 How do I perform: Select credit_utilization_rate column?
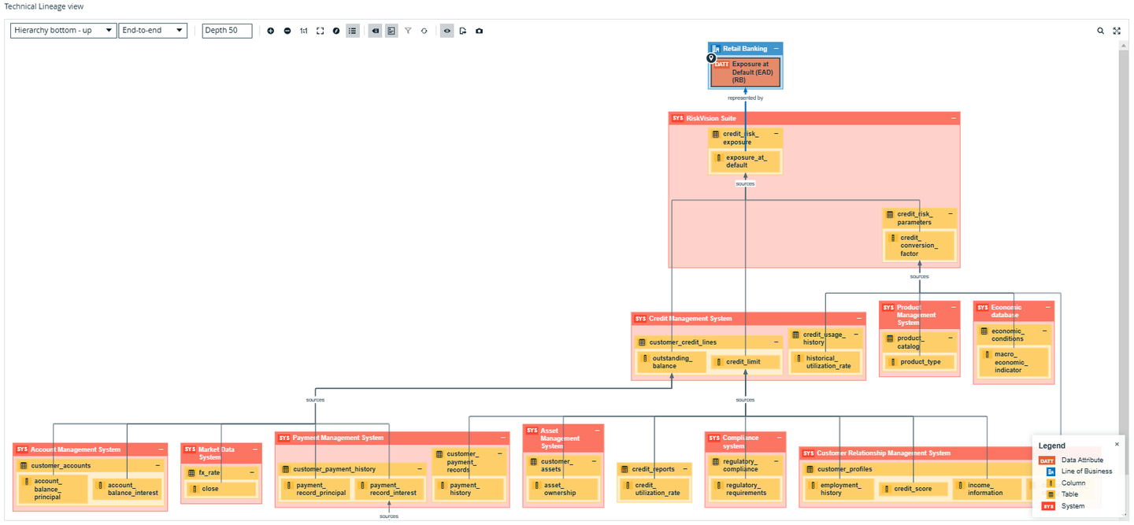click(x=654, y=489)
